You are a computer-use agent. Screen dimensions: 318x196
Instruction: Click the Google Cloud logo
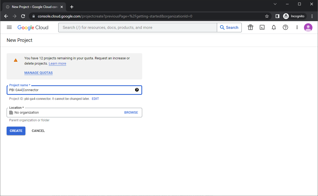point(33,28)
